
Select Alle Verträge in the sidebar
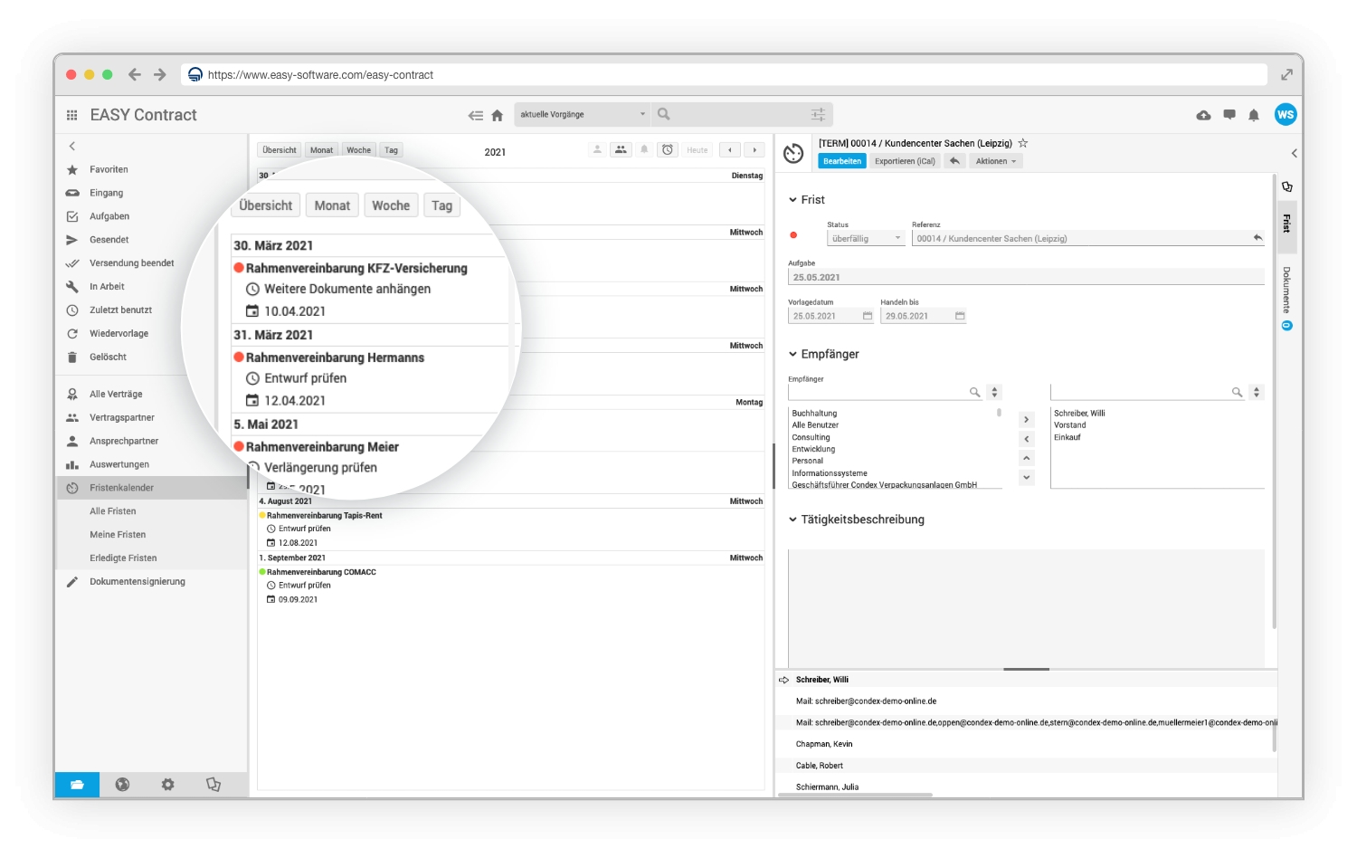(x=116, y=394)
